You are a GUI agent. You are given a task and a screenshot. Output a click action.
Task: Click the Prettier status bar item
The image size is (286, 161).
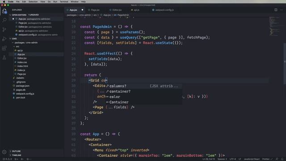pyautogui.click(x=267, y=159)
